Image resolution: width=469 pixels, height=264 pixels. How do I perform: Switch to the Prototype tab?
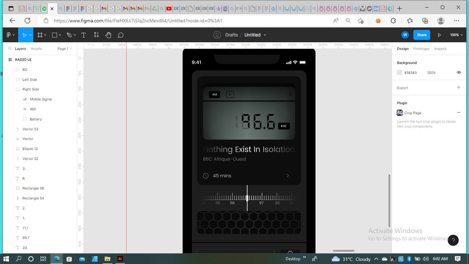[x=421, y=49]
